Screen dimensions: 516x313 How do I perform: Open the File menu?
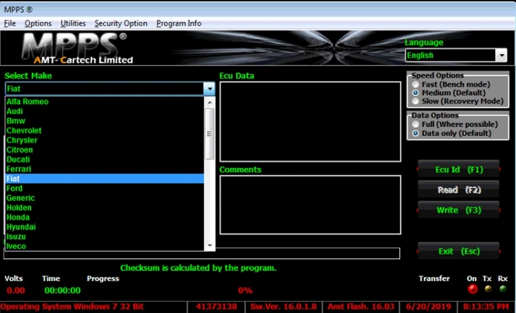(x=10, y=23)
